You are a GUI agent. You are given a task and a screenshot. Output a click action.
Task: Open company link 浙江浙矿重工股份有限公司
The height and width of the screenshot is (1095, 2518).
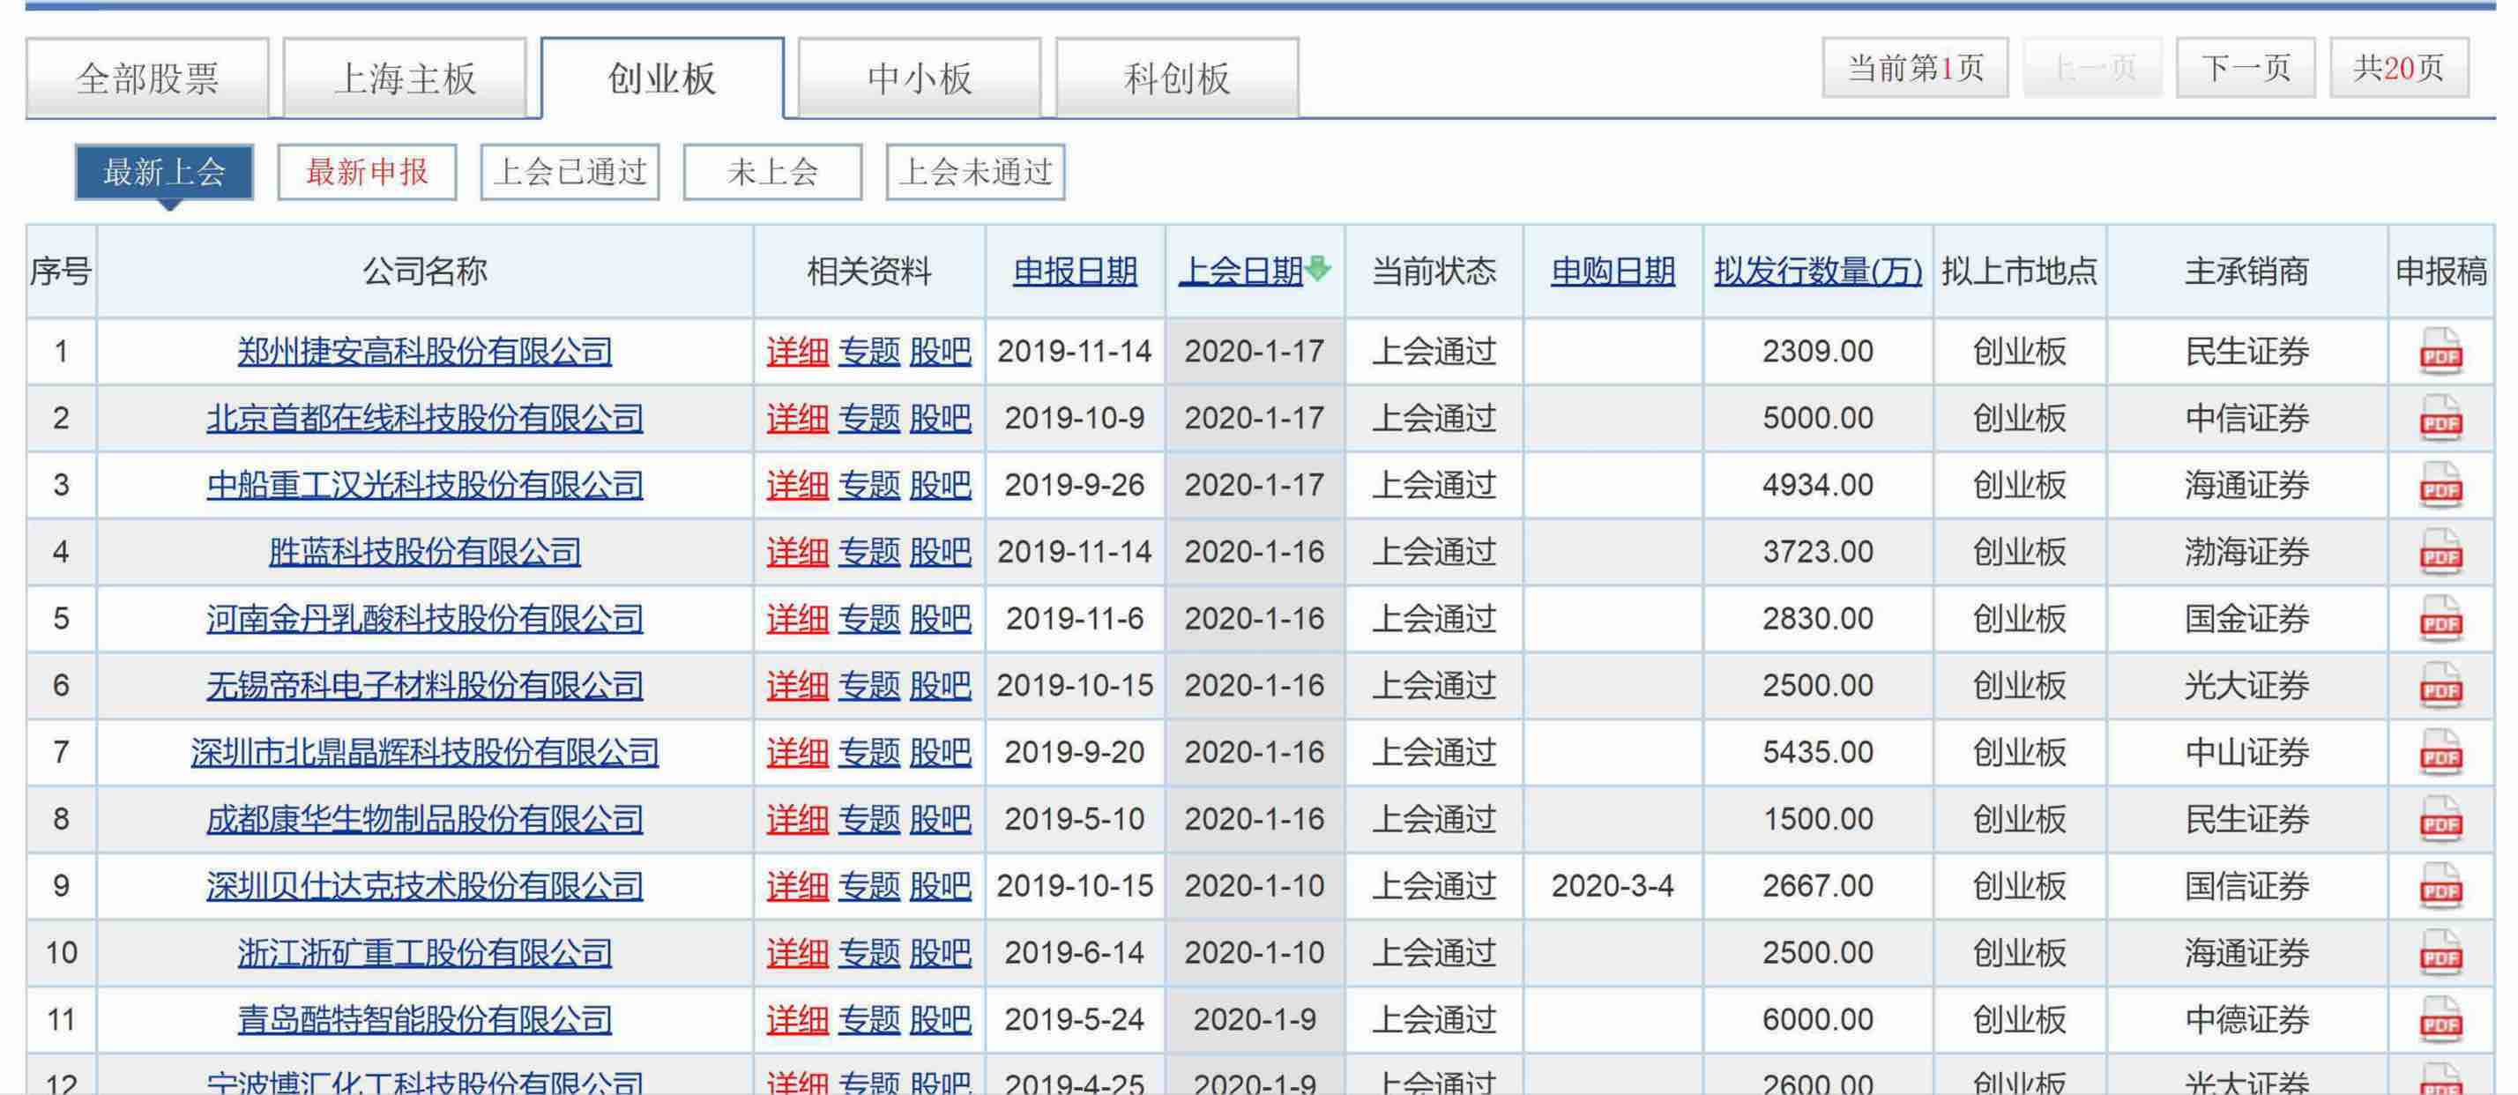pyautogui.click(x=424, y=952)
